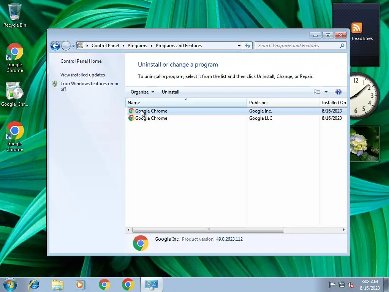Expand breadcrumb arrow after Control Panel
Viewport: 389px width, 292px height.
coord(123,46)
